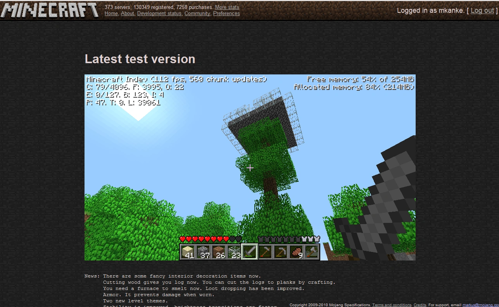Click the red hearts health bar

[211, 239]
